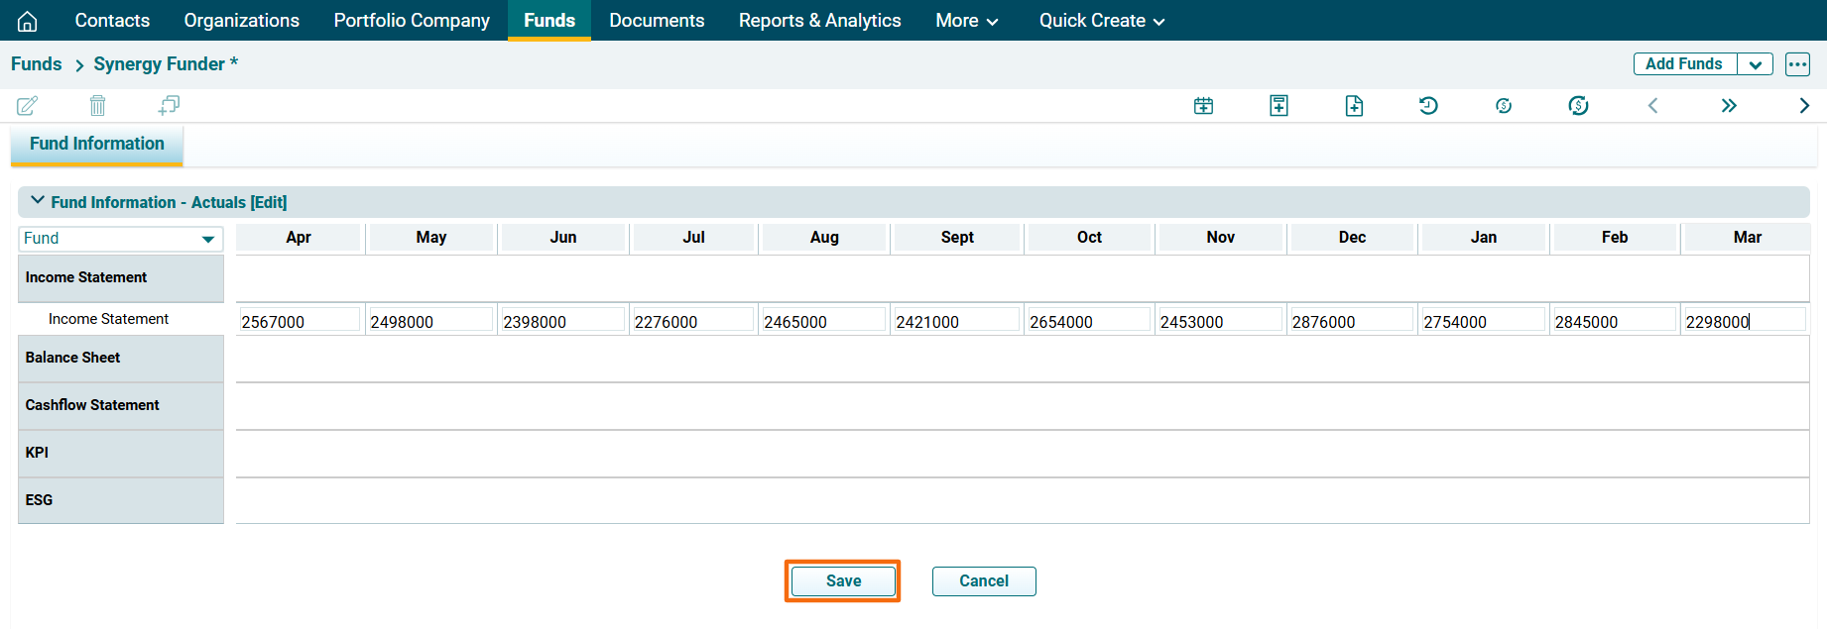Collapse the Fund Information - Actuals section
The height and width of the screenshot is (629, 1827).
[38, 201]
